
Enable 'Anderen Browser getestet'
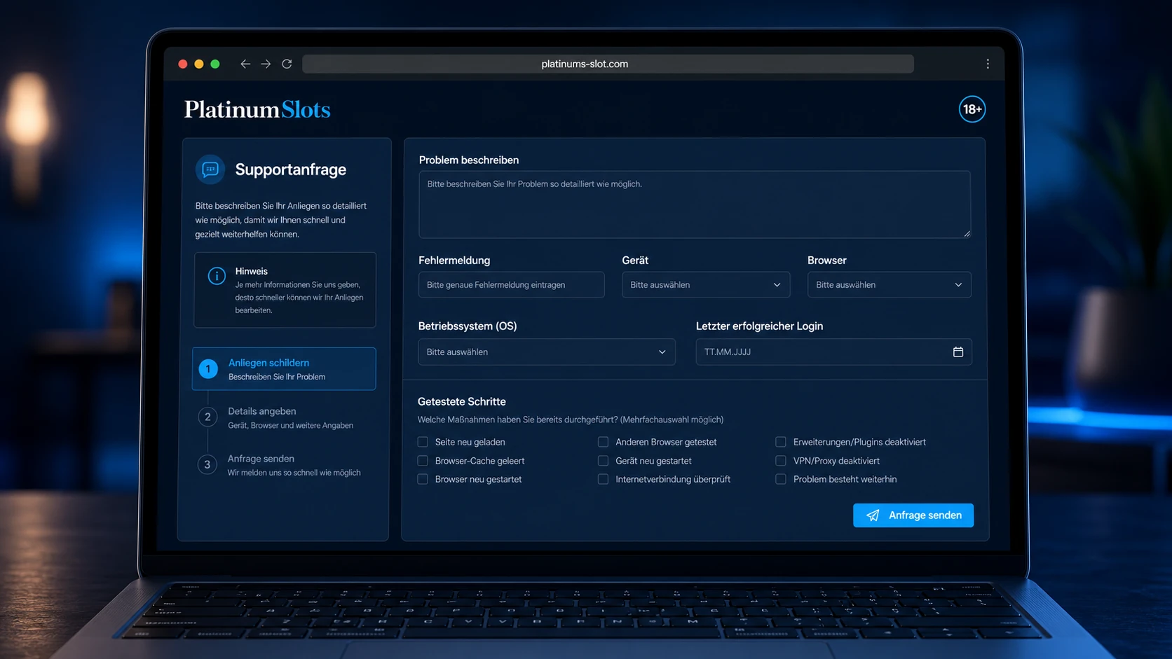point(603,442)
